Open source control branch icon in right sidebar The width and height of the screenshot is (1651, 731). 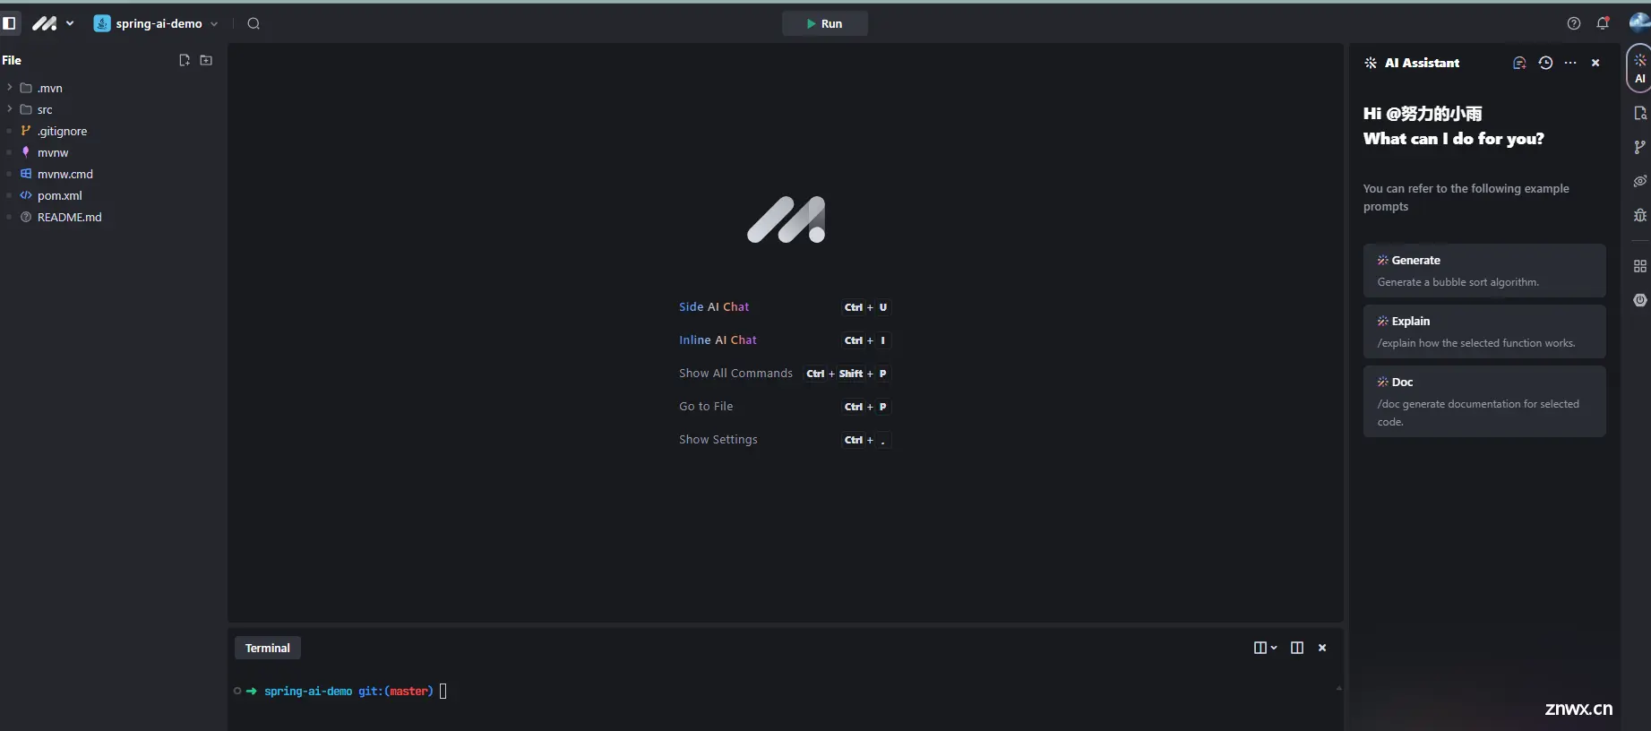[x=1639, y=147]
